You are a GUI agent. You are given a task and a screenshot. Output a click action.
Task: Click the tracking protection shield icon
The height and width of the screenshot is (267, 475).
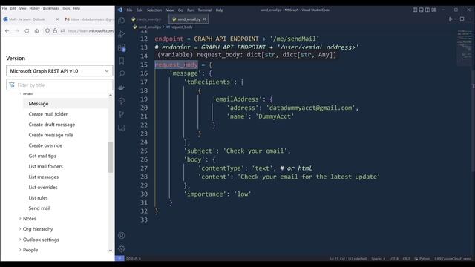pyautogui.click(x=47, y=30)
